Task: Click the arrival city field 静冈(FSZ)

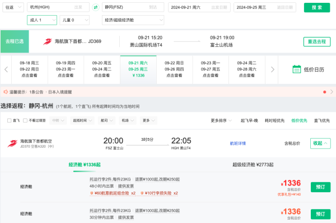Action: click(133, 7)
